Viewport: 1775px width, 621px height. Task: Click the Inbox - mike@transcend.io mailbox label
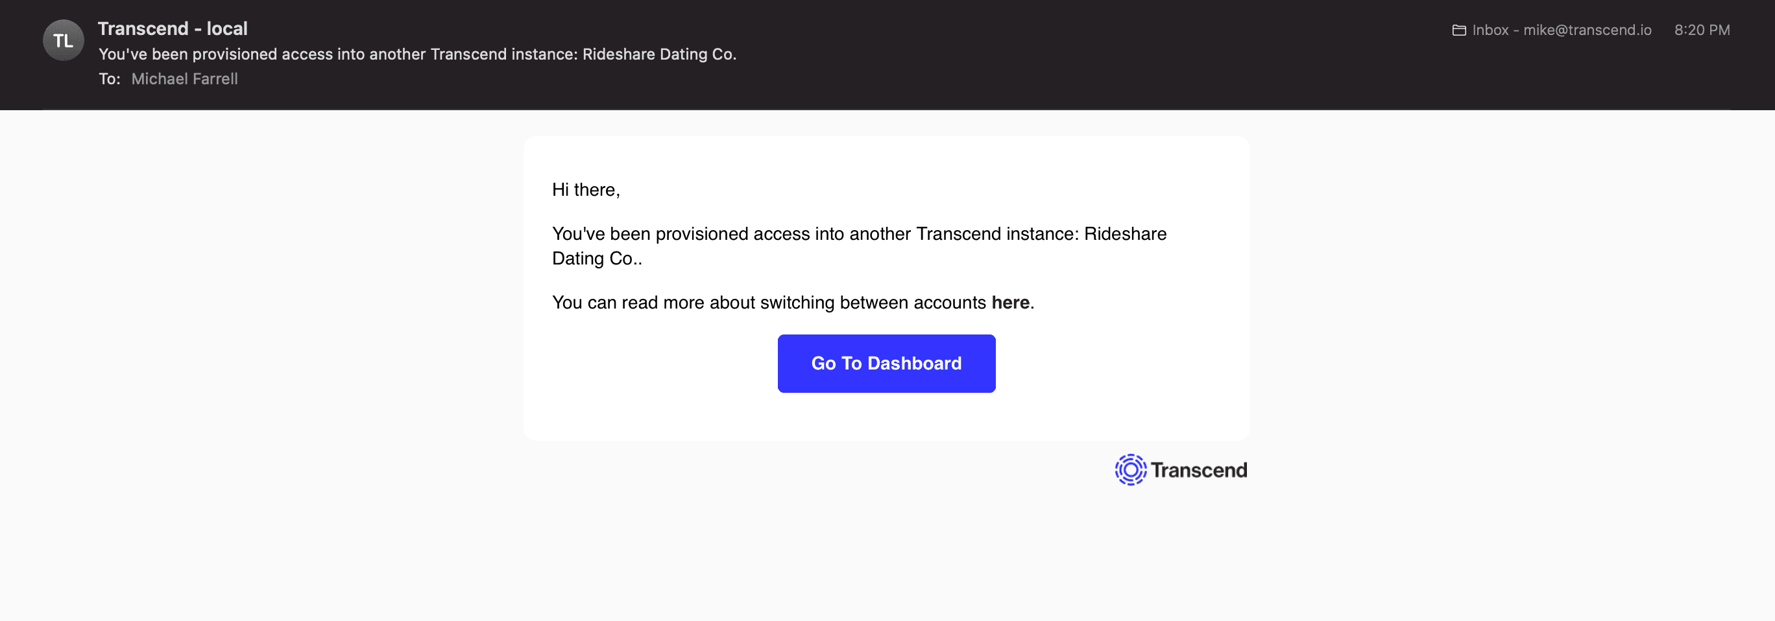coord(1562,30)
